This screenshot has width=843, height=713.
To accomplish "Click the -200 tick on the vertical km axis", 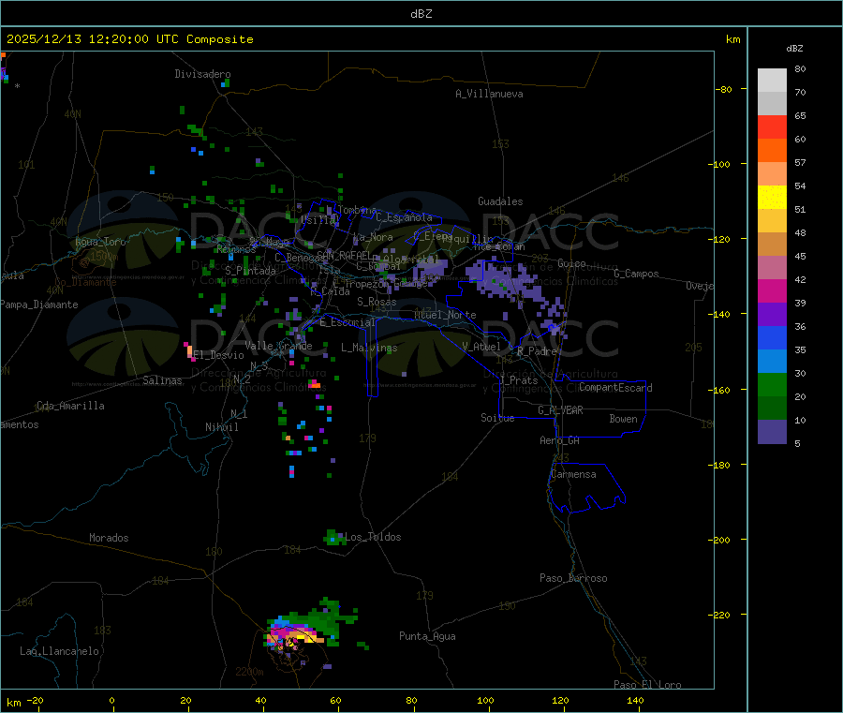I will 718,540.
